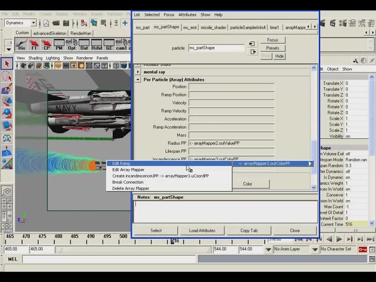
Task: Select the arrow Select tool
Action: coord(7,63)
